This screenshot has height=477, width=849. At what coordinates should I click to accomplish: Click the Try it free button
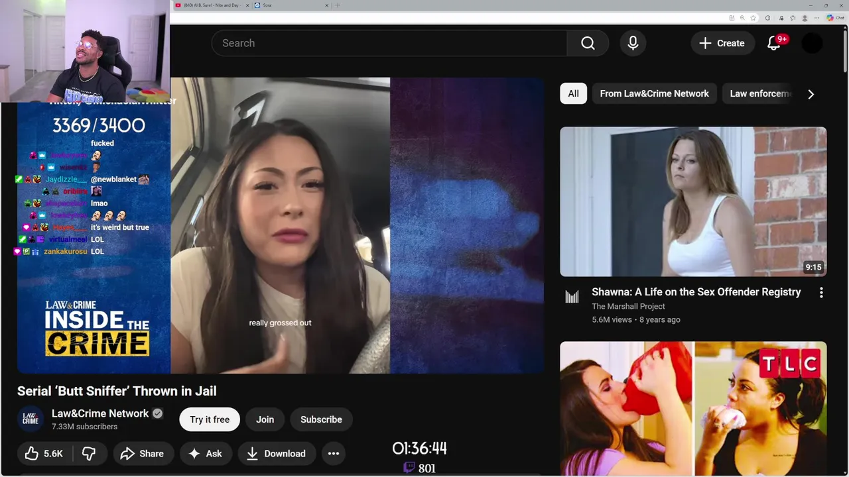[x=210, y=419]
